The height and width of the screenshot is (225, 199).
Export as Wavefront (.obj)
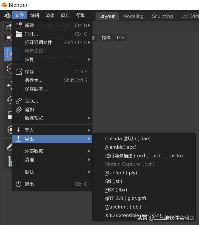(144, 207)
